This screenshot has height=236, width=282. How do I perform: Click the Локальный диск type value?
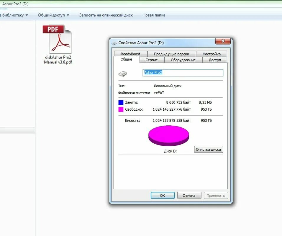168,86
